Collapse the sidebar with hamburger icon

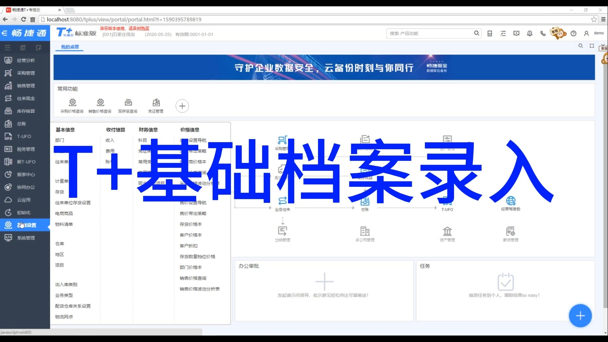click(8, 48)
